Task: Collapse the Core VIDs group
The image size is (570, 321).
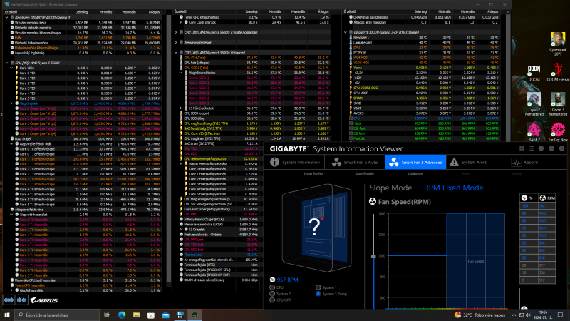Action: 11,68
